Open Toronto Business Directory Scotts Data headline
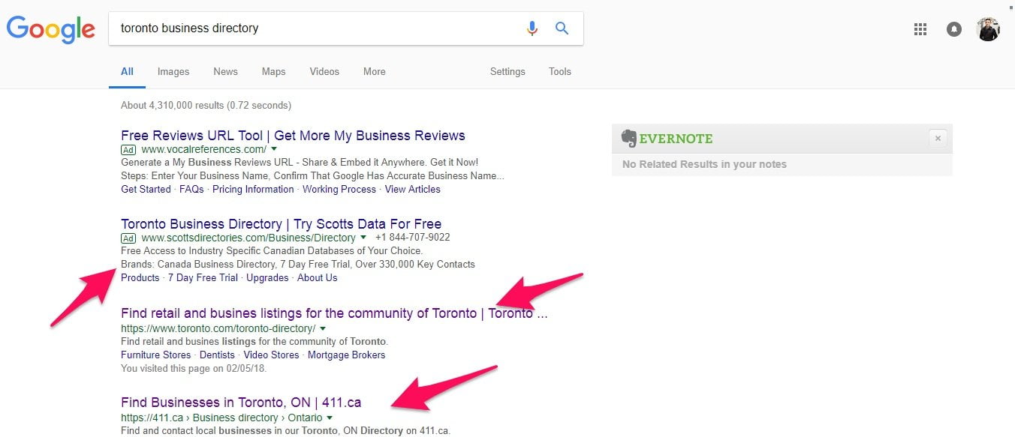1015x437 pixels. (281, 224)
